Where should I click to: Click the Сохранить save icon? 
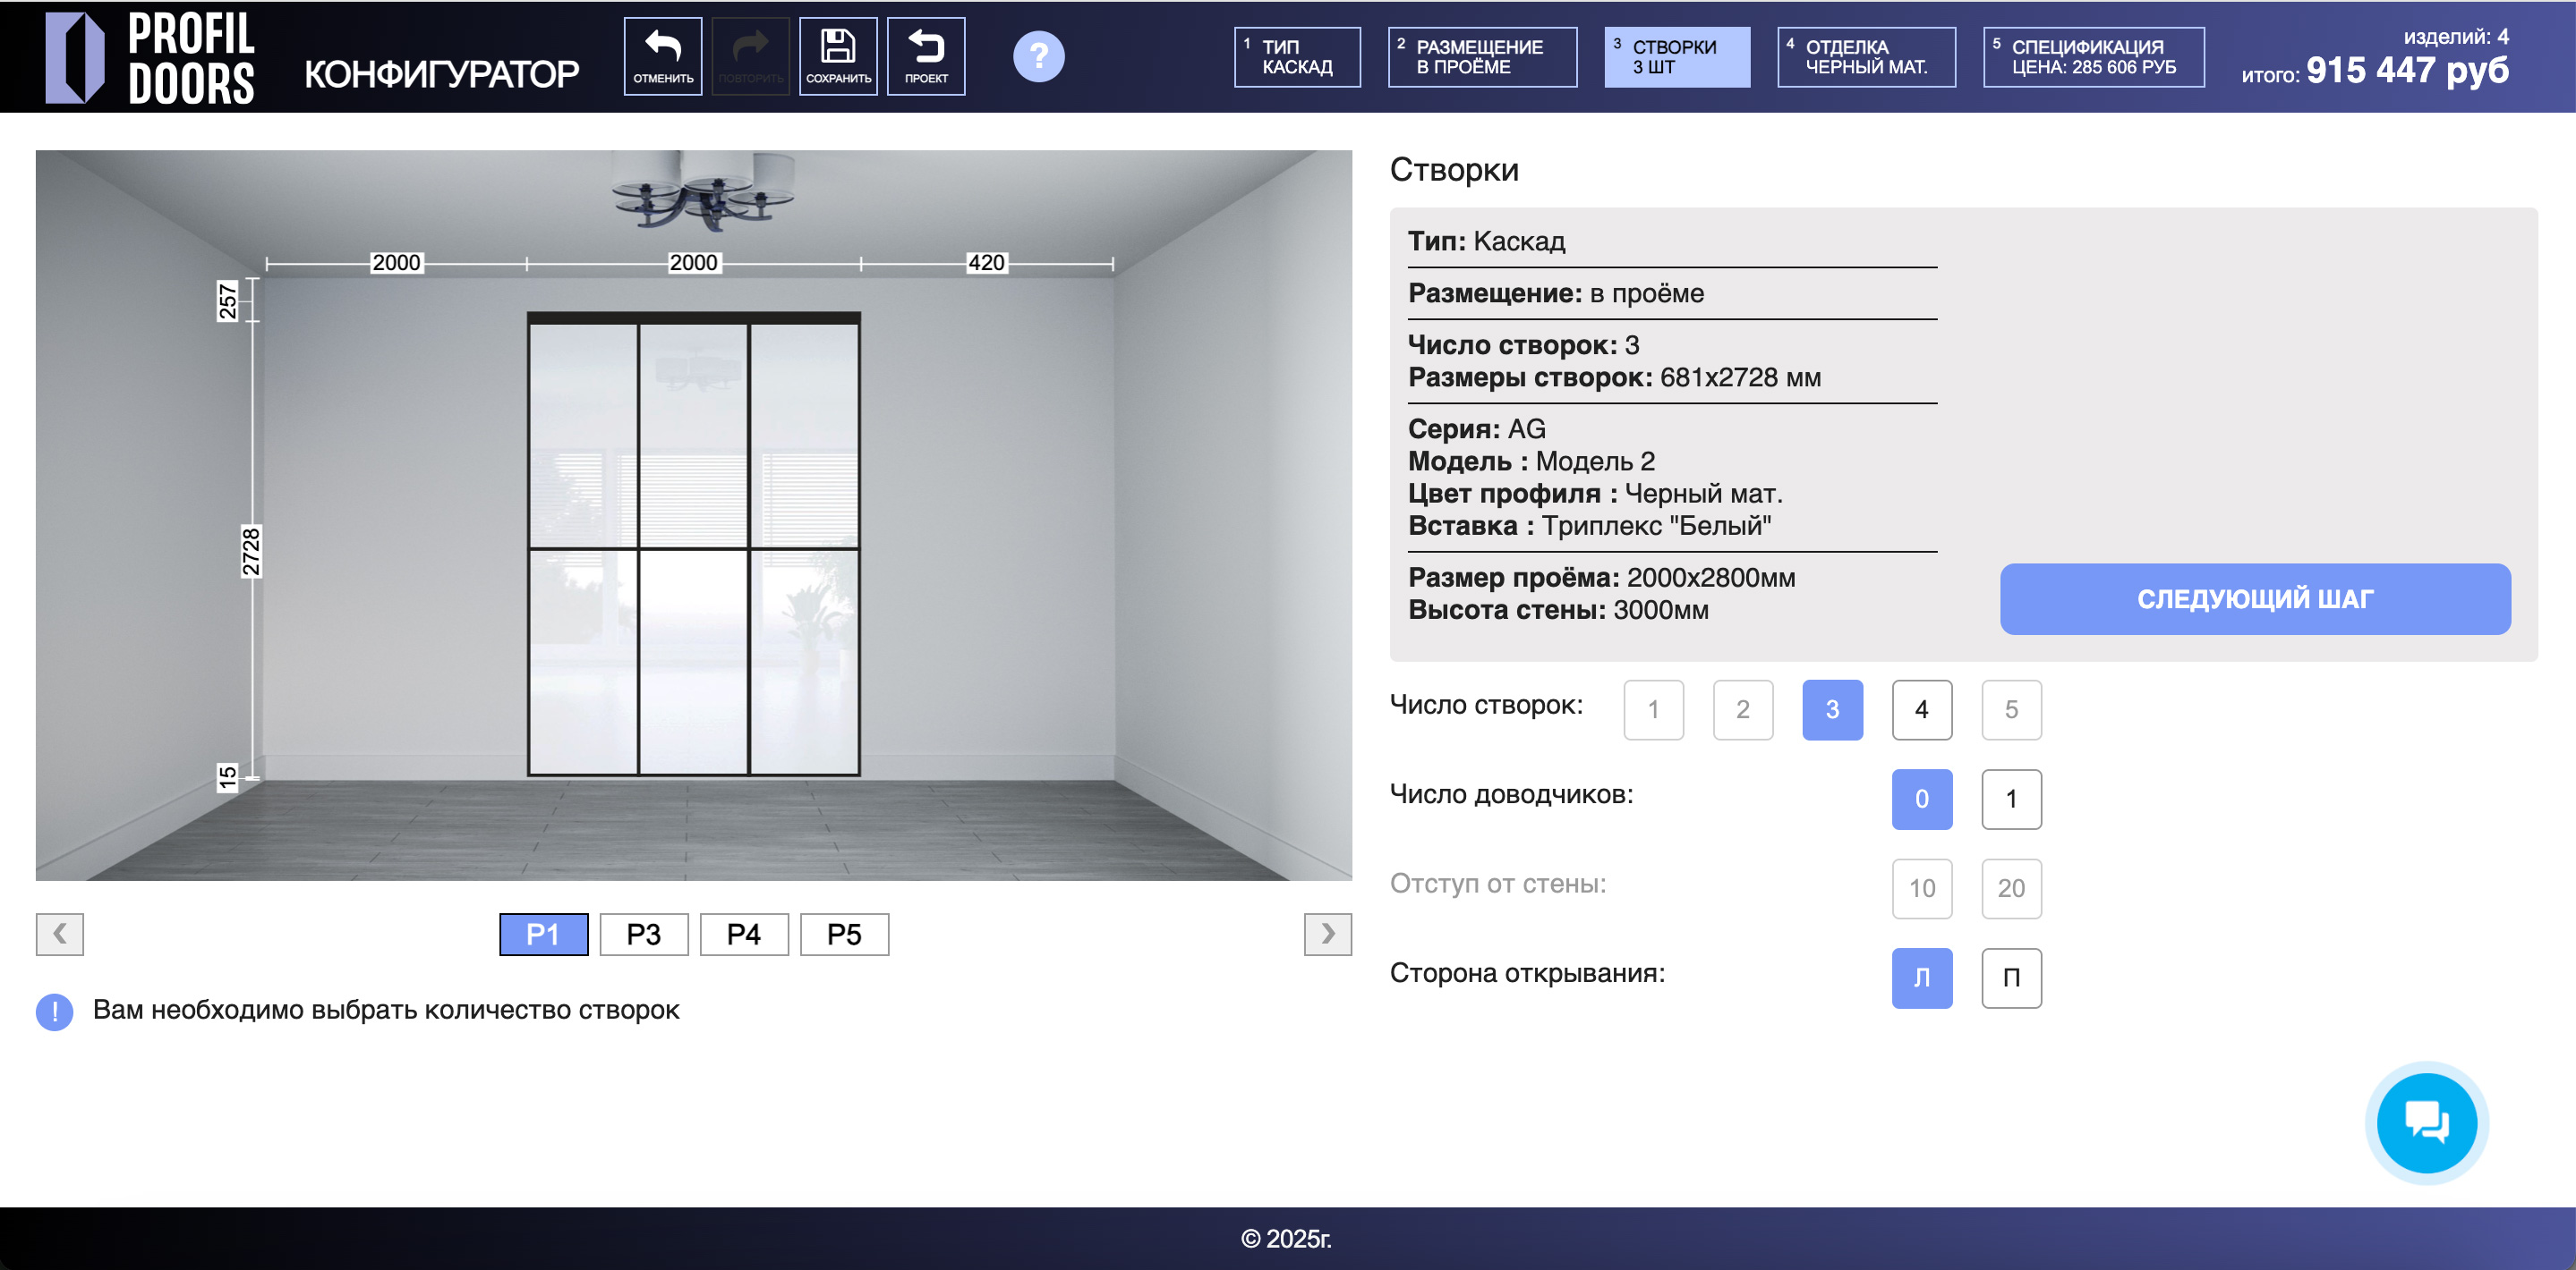(x=838, y=56)
